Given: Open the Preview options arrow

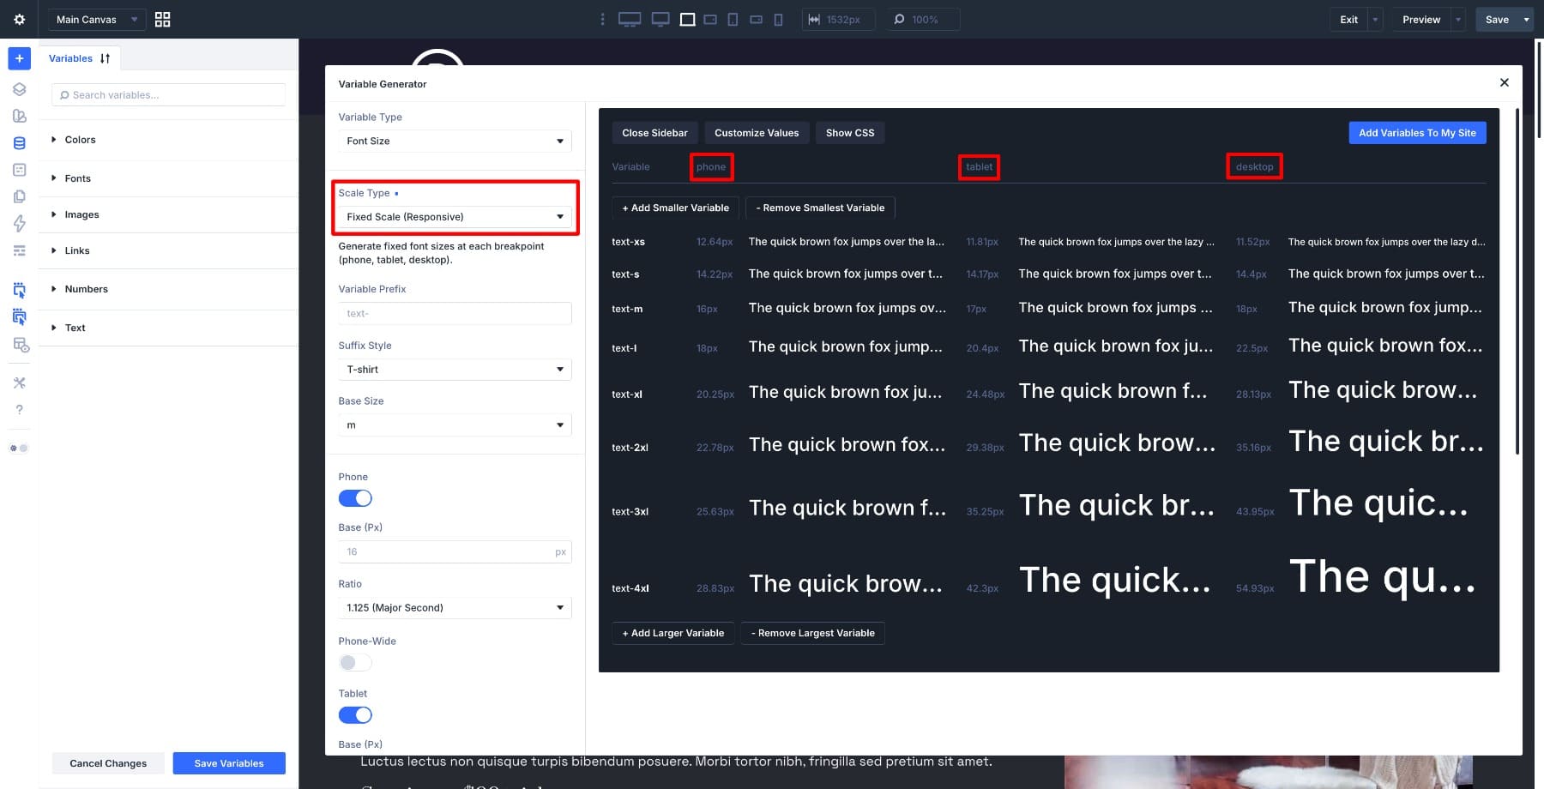Looking at the screenshot, I should coord(1457,19).
